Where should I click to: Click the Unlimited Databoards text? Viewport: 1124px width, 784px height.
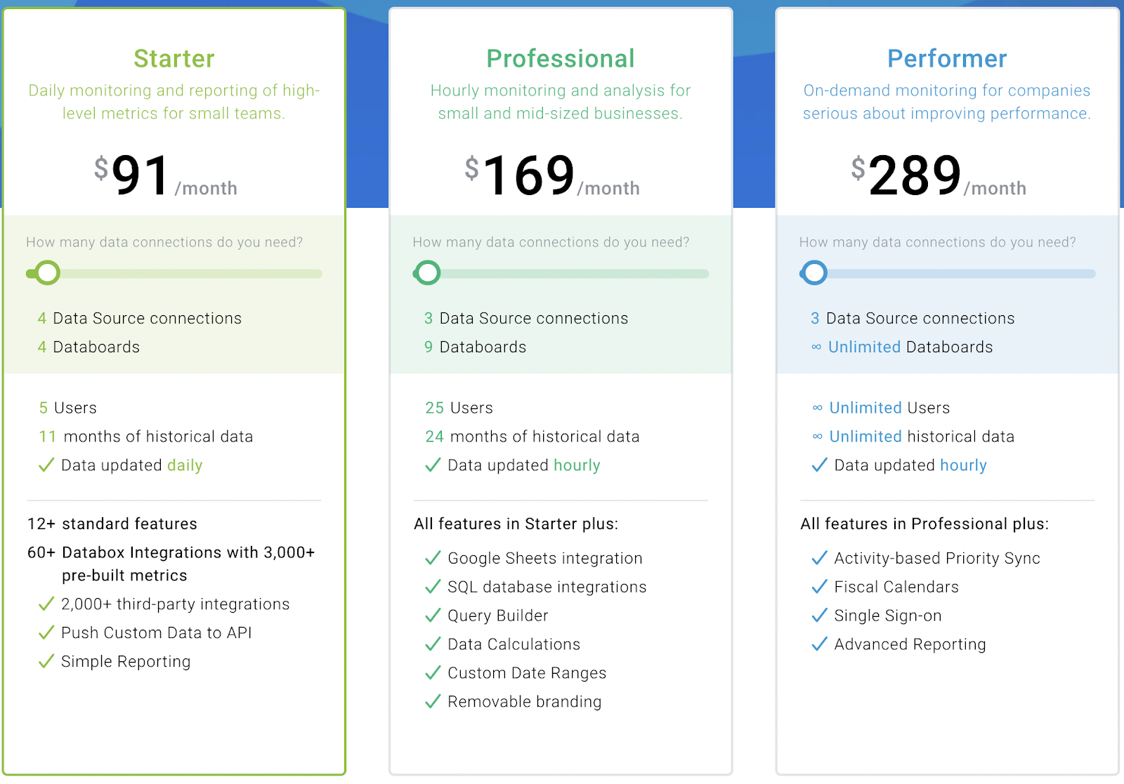pos(910,347)
